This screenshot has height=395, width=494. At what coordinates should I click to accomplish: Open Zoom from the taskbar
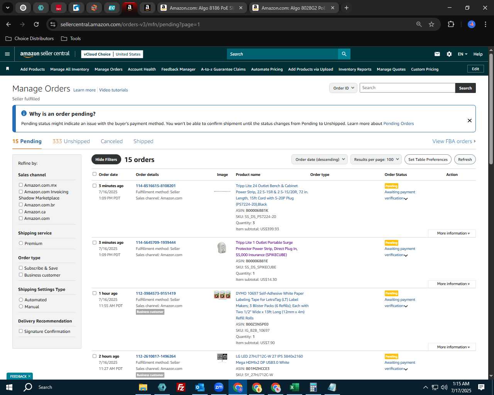[x=218, y=387]
